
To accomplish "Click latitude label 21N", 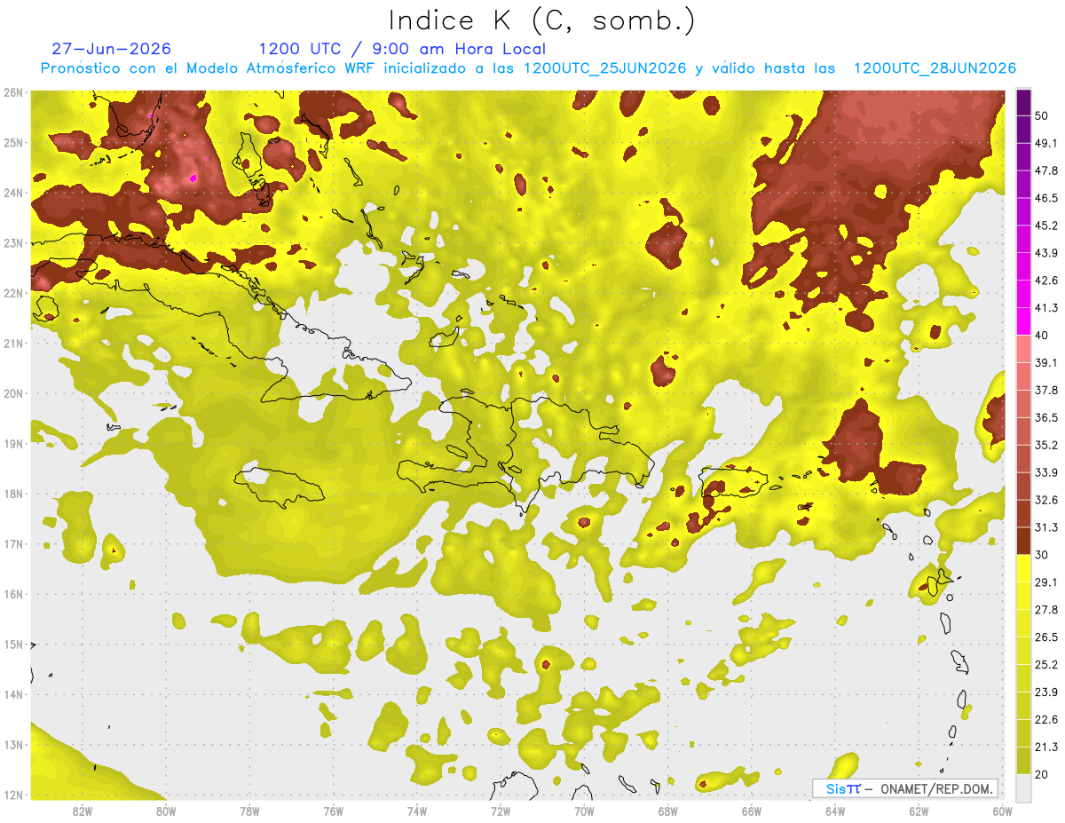I will tap(12, 343).
